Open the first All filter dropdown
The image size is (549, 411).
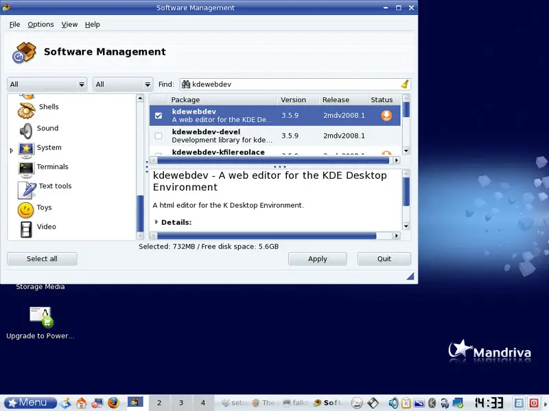[47, 84]
